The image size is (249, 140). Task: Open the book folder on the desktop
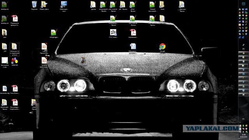162,5
